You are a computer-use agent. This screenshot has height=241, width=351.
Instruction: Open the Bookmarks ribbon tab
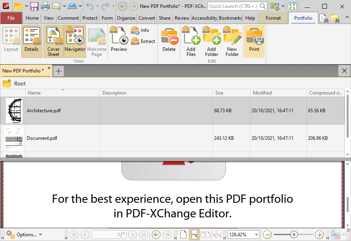[230, 18]
